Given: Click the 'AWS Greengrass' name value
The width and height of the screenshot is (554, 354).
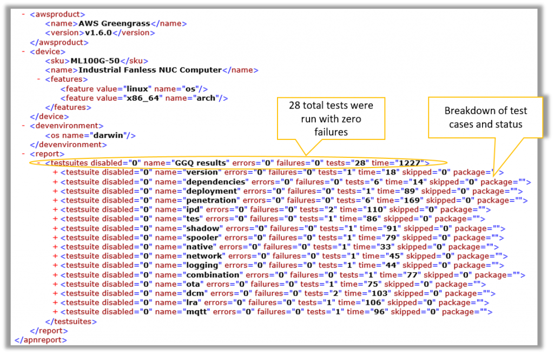Looking at the screenshot, I should [114, 24].
